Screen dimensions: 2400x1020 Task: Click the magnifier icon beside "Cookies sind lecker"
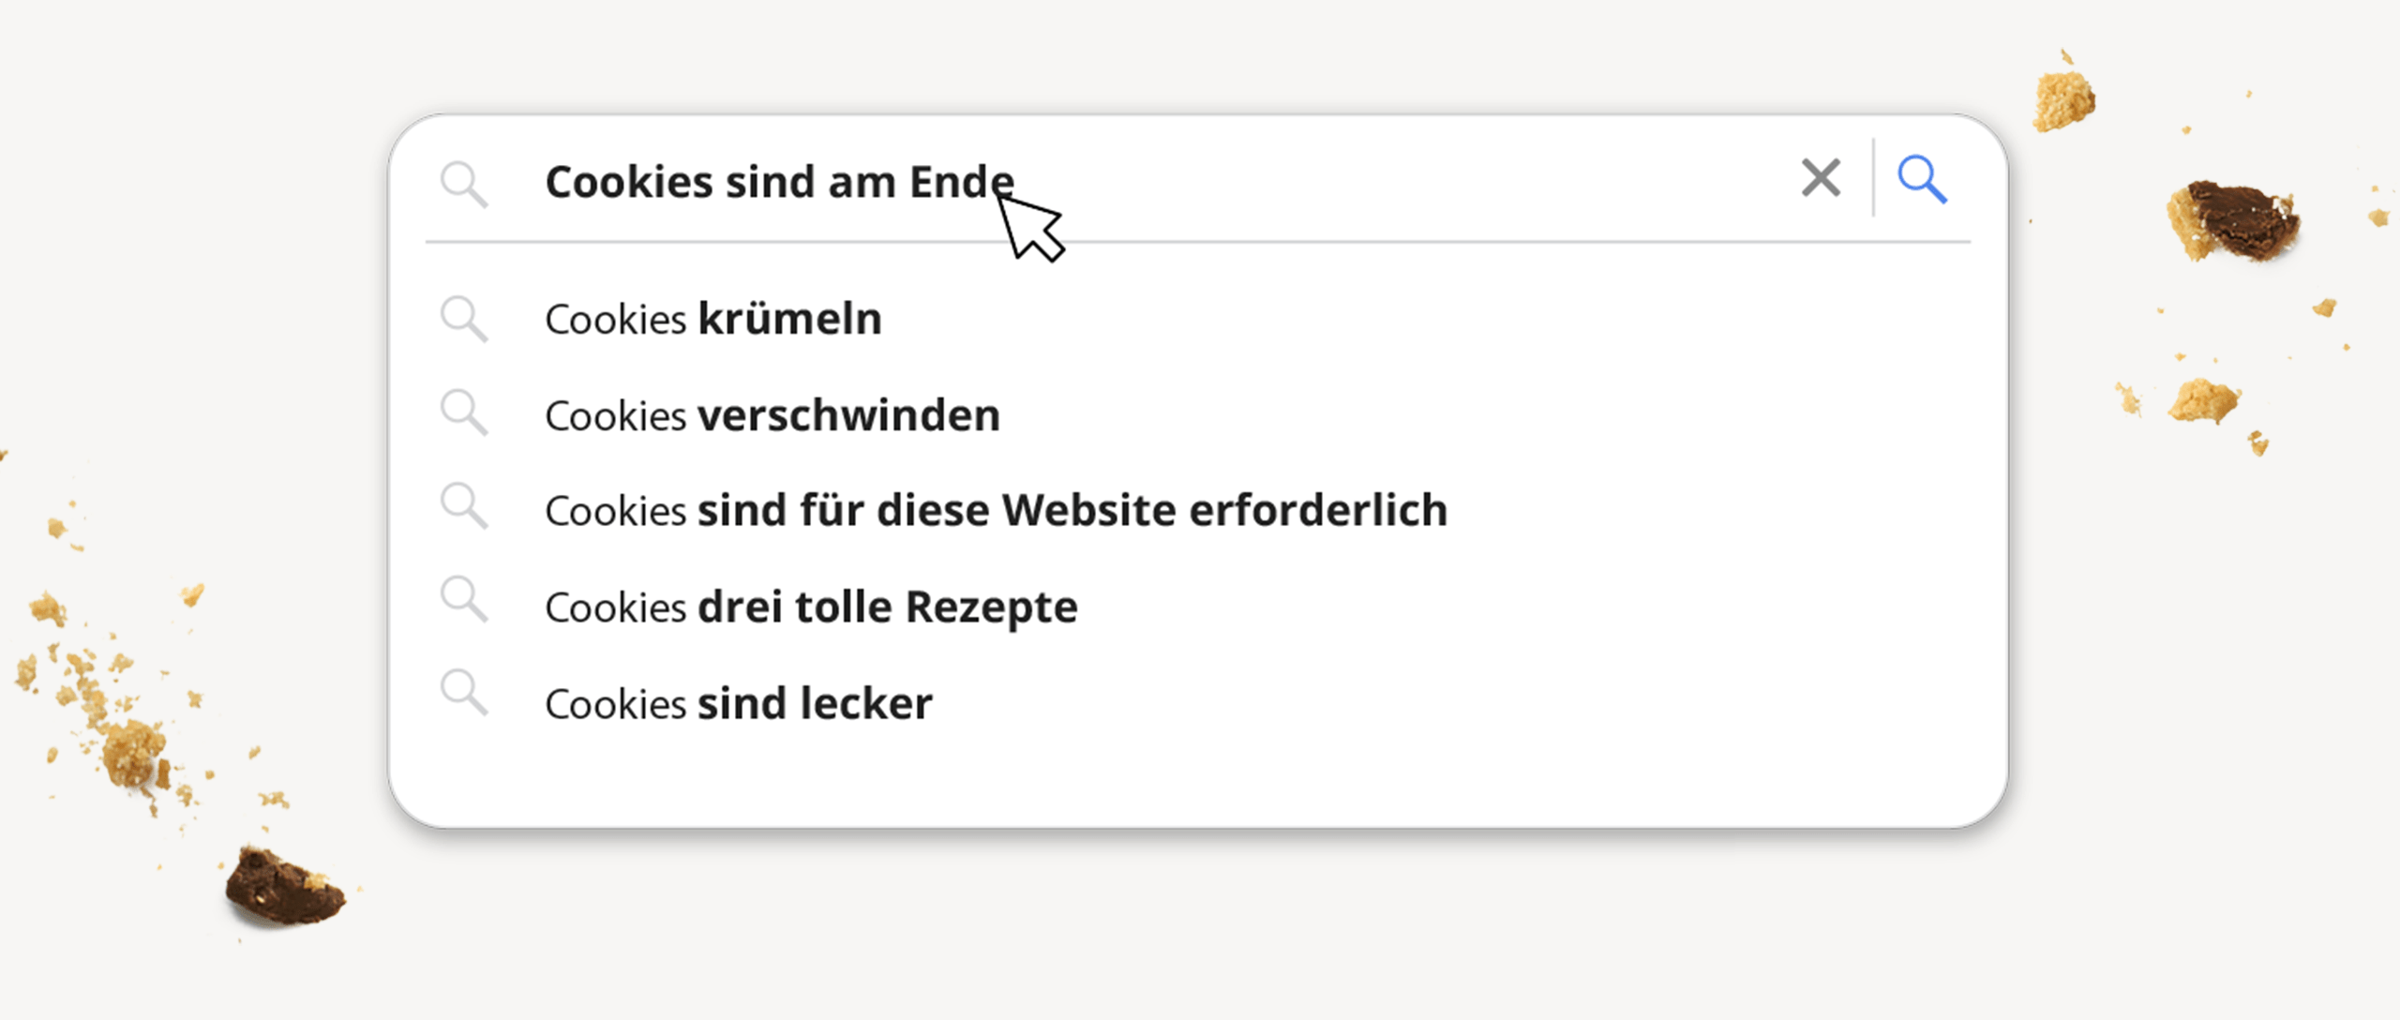(464, 693)
